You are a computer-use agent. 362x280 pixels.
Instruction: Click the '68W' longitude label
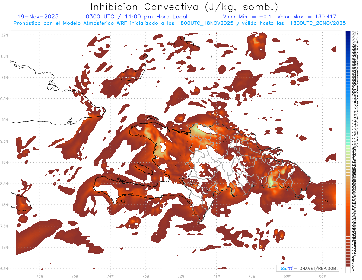(322, 276)
